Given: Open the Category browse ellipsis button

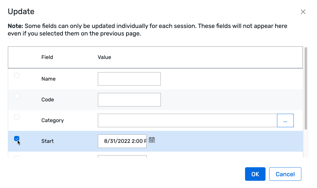Looking at the screenshot, I should tap(285, 120).
